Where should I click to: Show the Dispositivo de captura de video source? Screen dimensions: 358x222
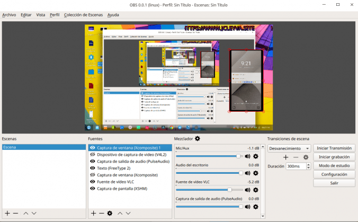pos(93,155)
